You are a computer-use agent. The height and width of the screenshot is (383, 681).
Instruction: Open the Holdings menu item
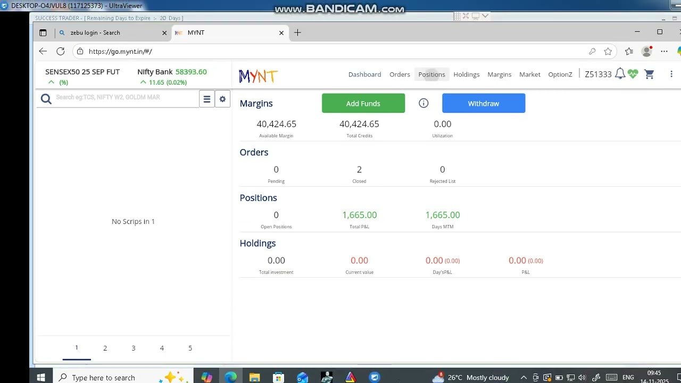(x=467, y=74)
